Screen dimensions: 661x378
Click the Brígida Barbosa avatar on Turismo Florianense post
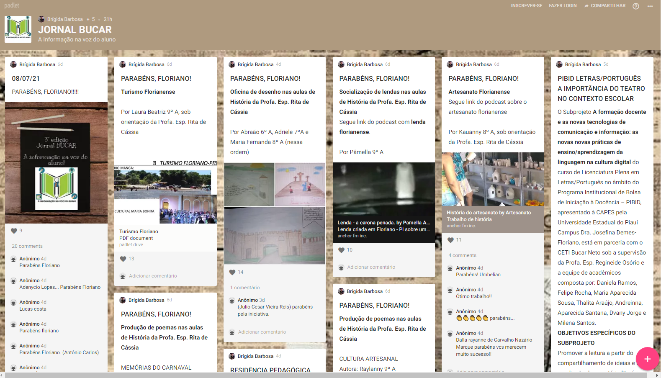click(x=123, y=64)
